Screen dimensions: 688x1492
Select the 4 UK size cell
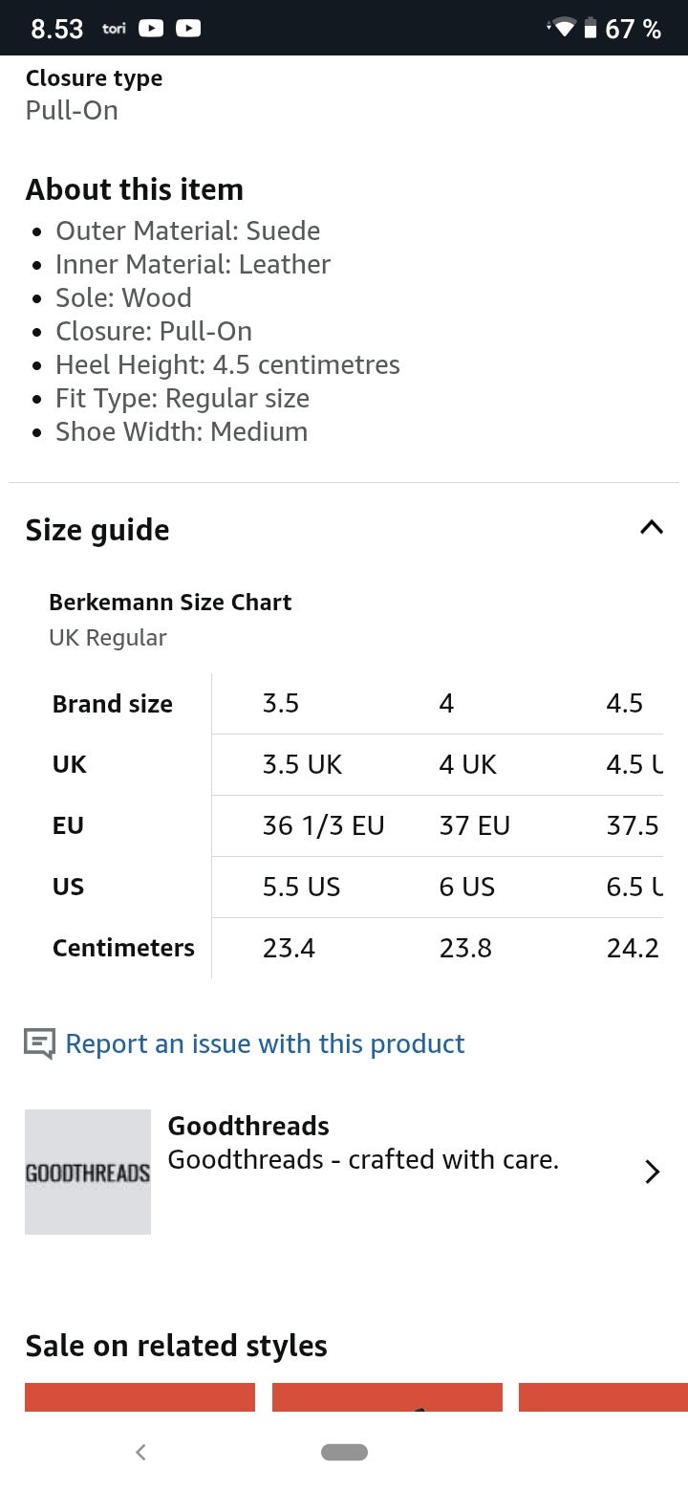coord(468,765)
